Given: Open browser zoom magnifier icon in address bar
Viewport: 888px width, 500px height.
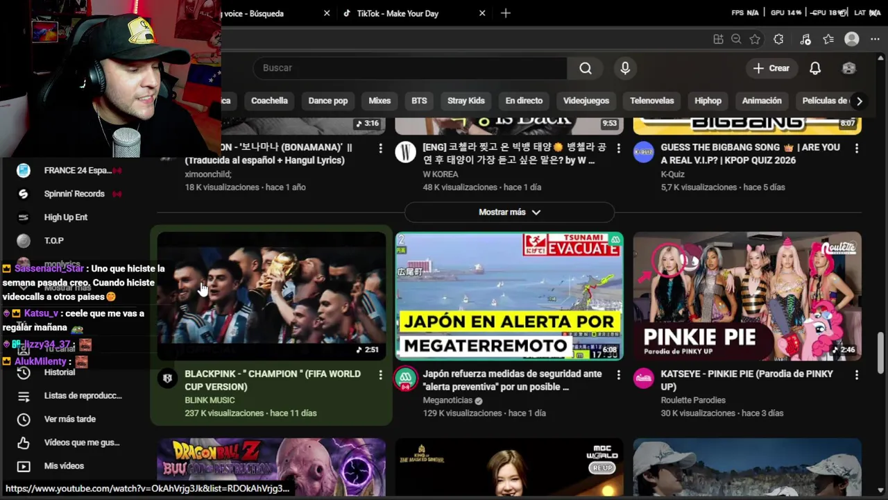Looking at the screenshot, I should (x=736, y=40).
